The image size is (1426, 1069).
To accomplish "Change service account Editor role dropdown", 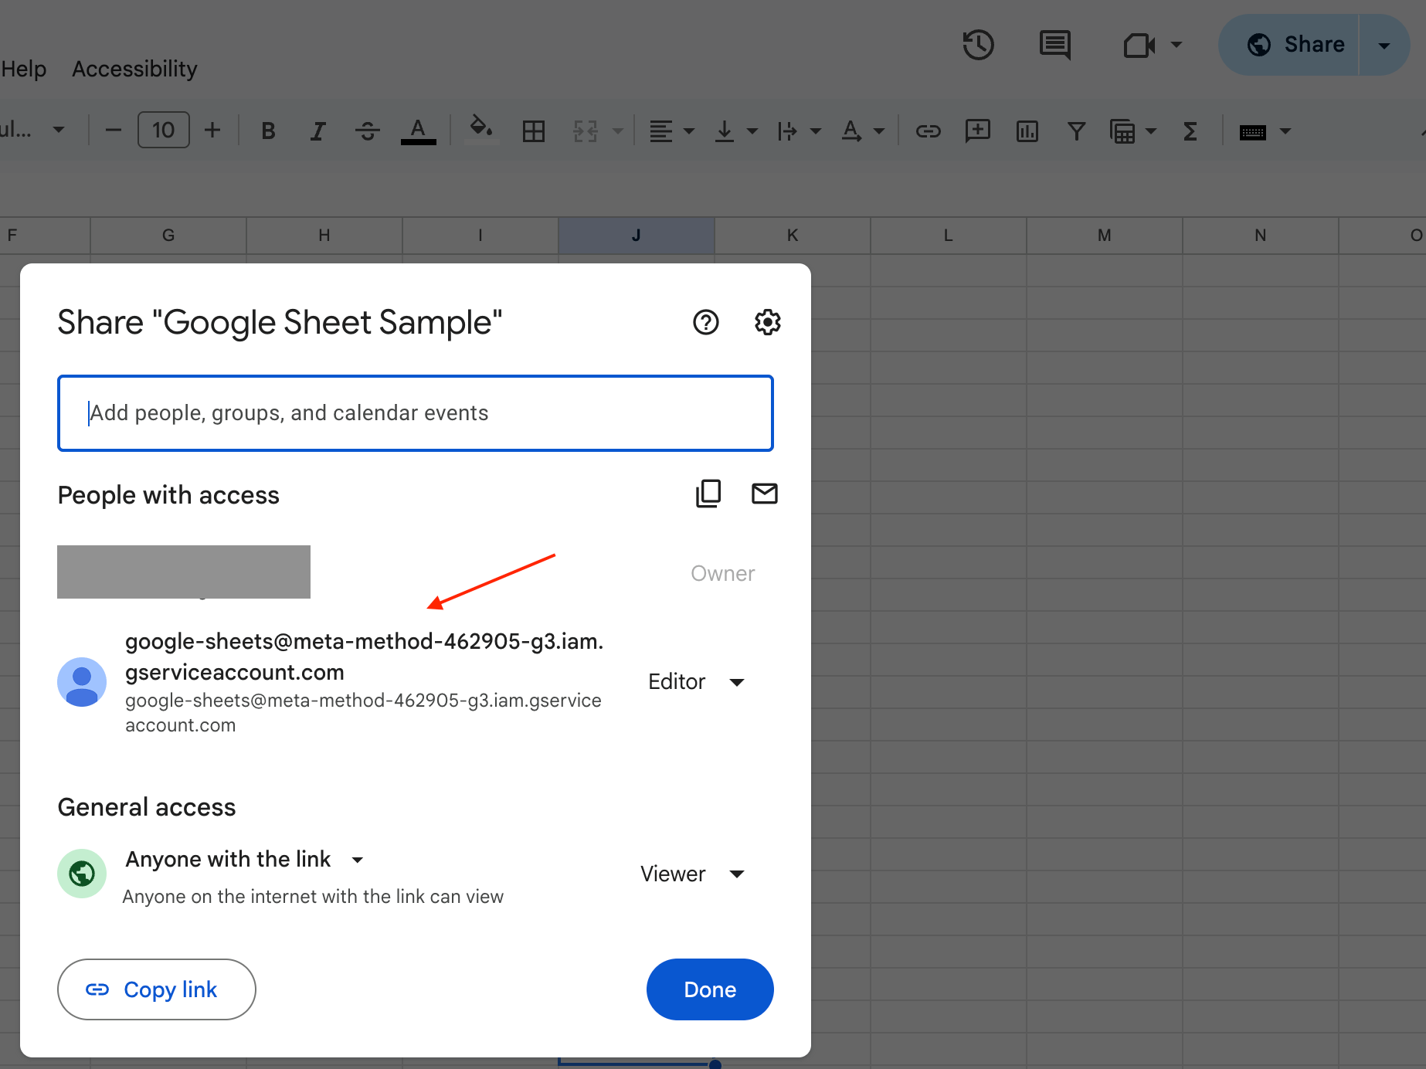I will pos(695,682).
